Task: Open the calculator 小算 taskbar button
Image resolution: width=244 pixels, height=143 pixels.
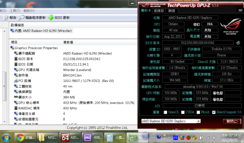Action: tap(115, 138)
